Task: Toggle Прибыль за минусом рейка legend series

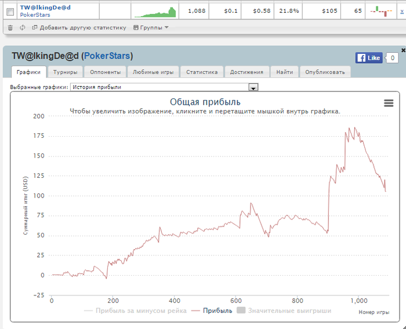Action: point(135,310)
